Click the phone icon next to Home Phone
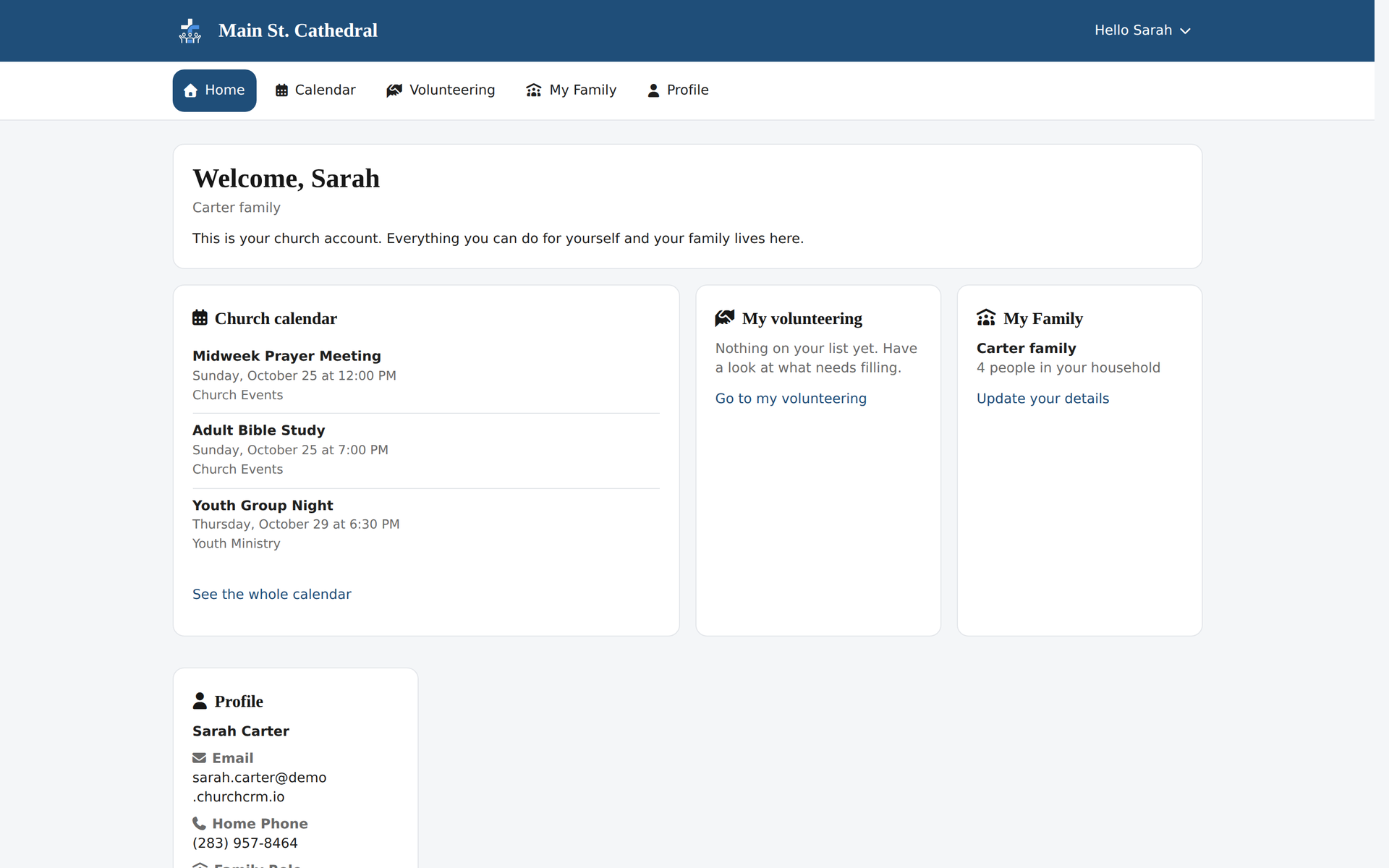 coord(199,823)
